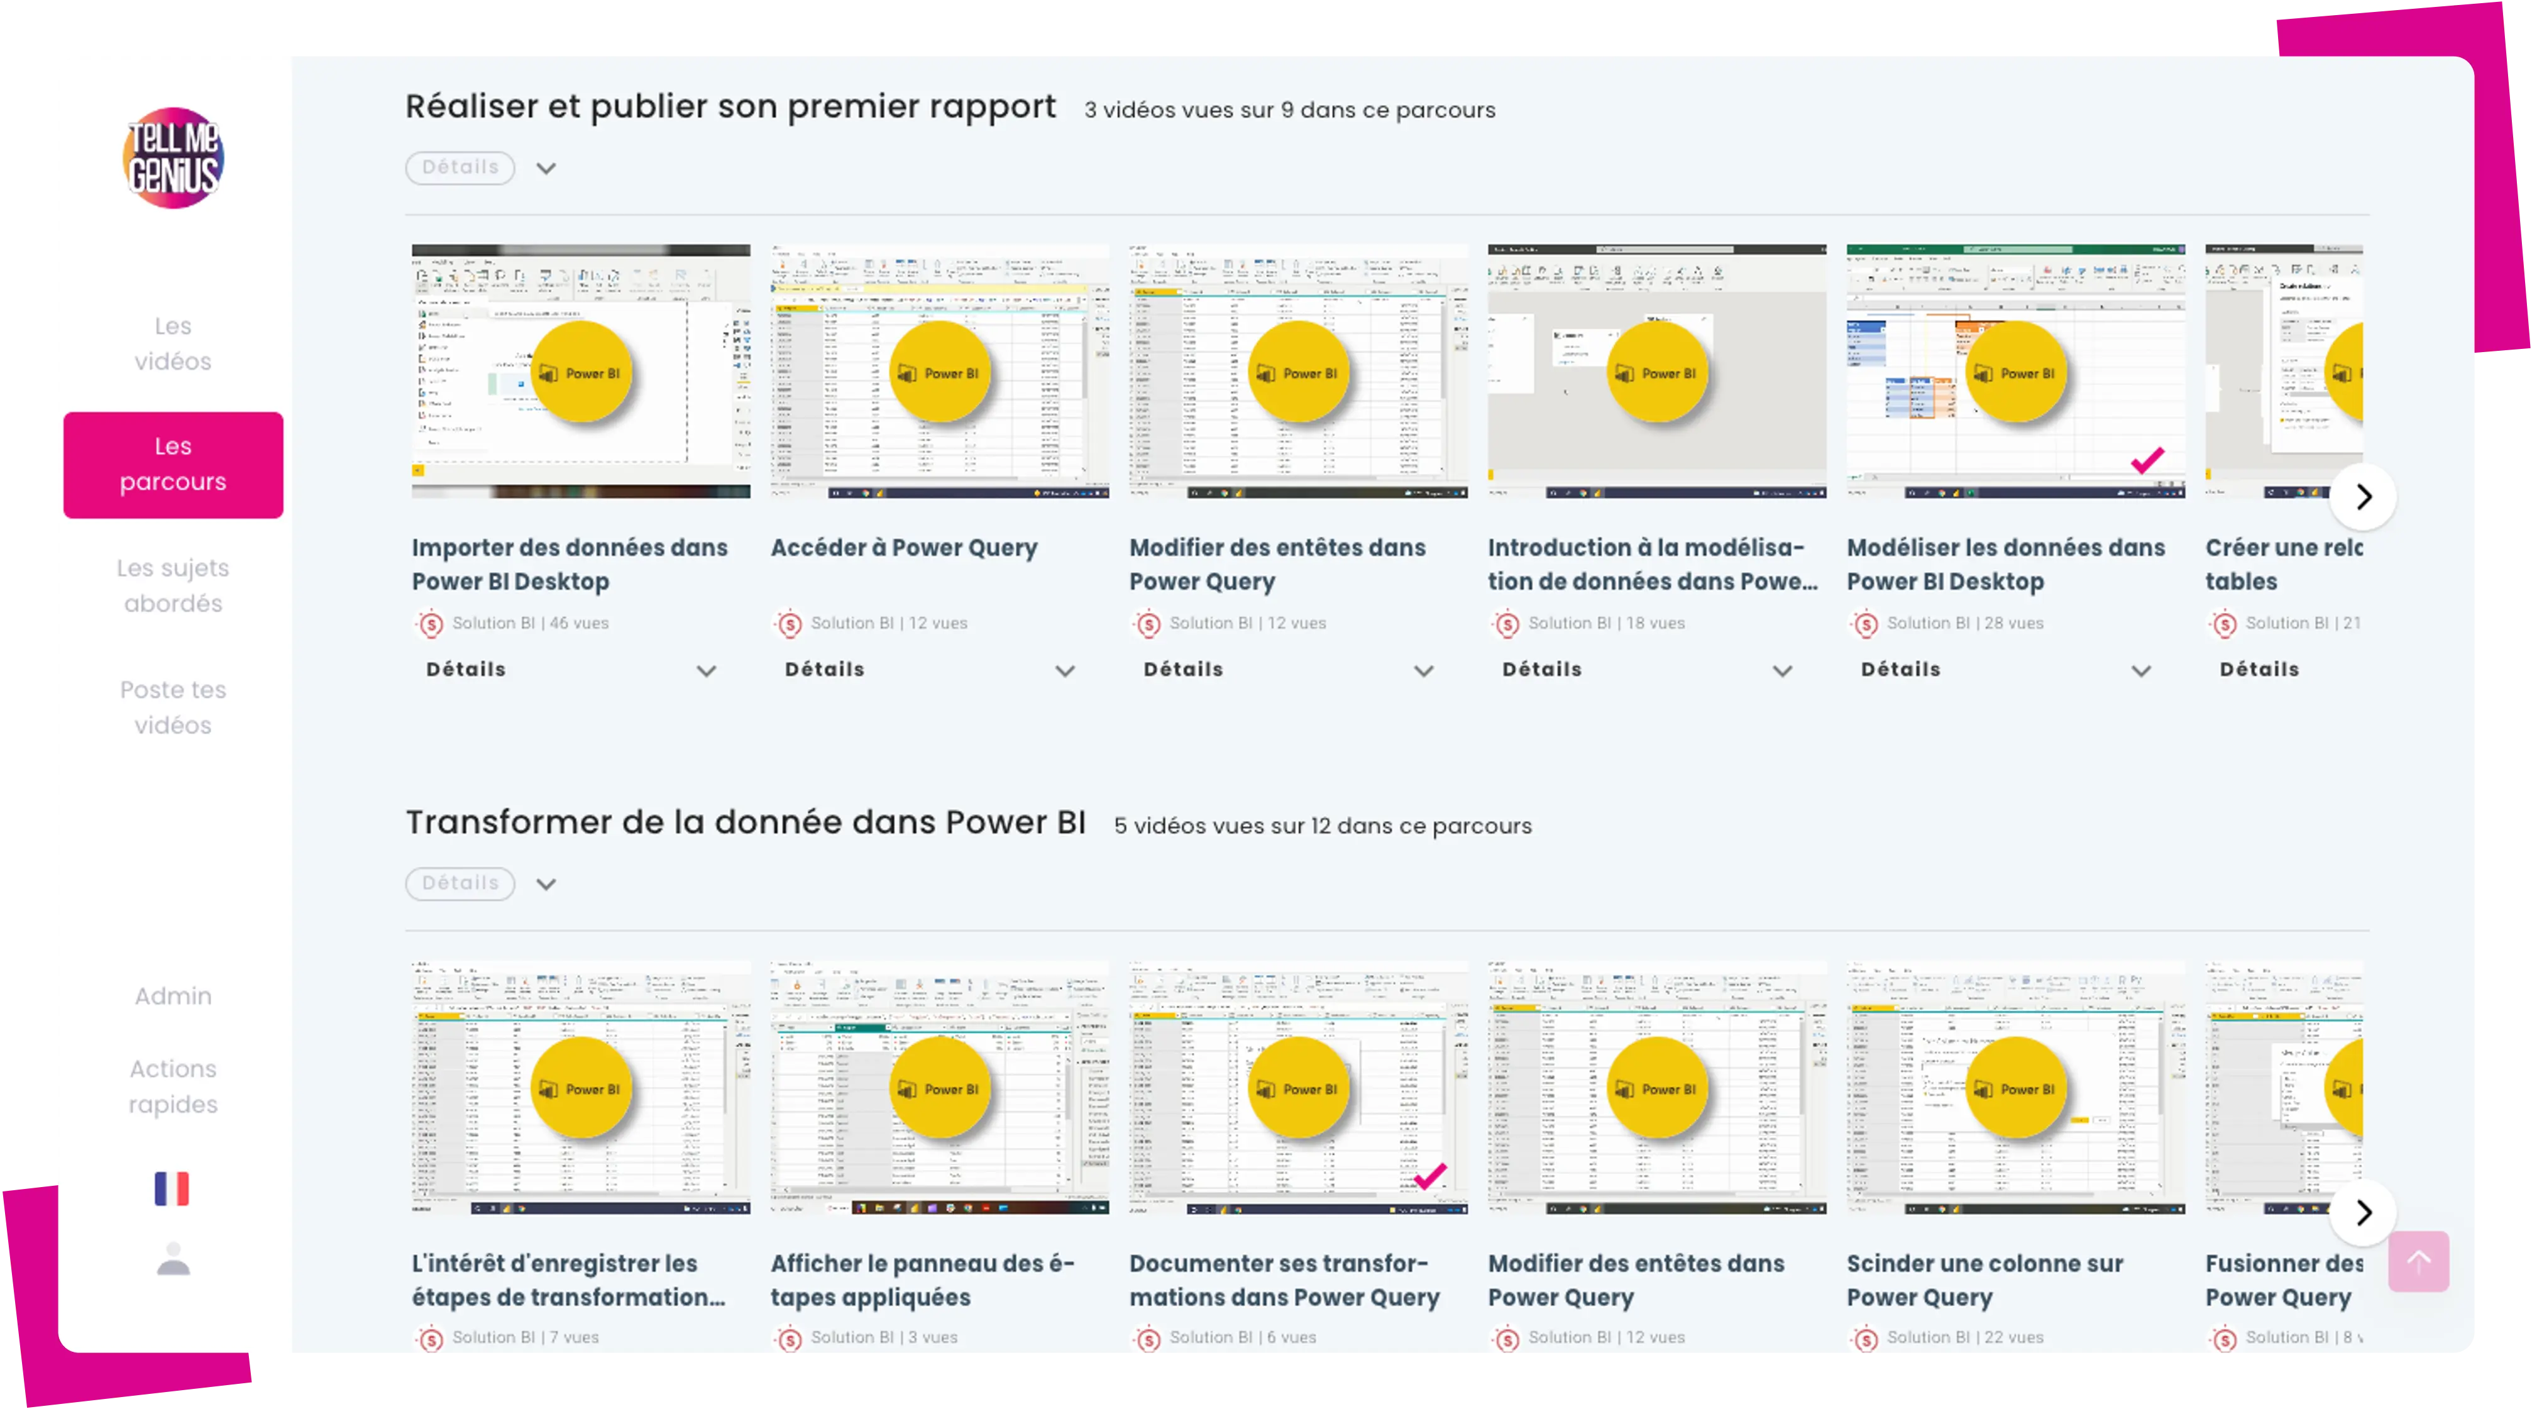Screen dimensions: 2532x1409
Task: Click Power BI badge on Afficher le panneau thumbnail
Action: pyautogui.click(x=940, y=1088)
